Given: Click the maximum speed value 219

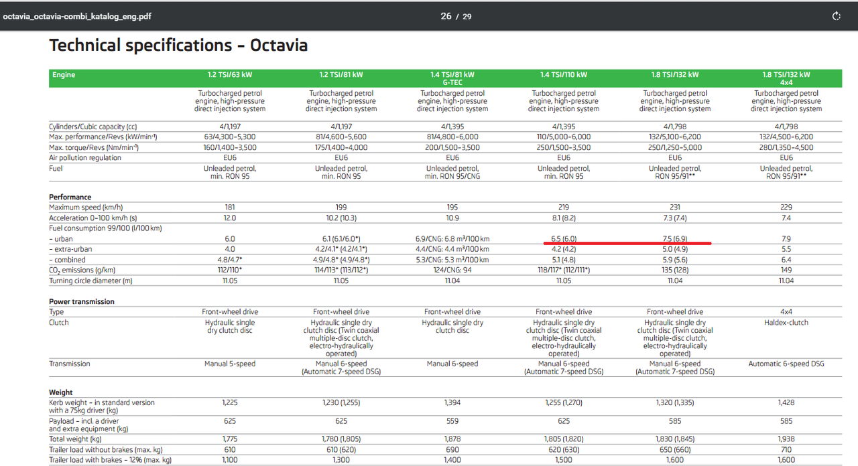Looking at the screenshot, I should [x=564, y=208].
